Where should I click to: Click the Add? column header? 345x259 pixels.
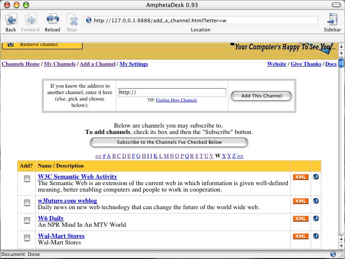(x=26, y=166)
